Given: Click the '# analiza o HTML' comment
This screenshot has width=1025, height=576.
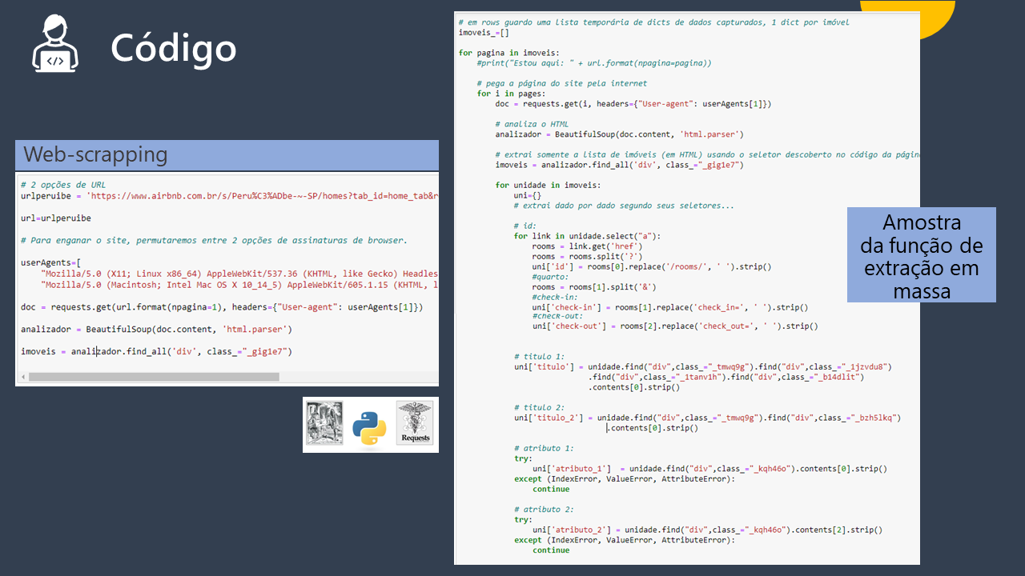Looking at the screenshot, I should coord(532,124).
